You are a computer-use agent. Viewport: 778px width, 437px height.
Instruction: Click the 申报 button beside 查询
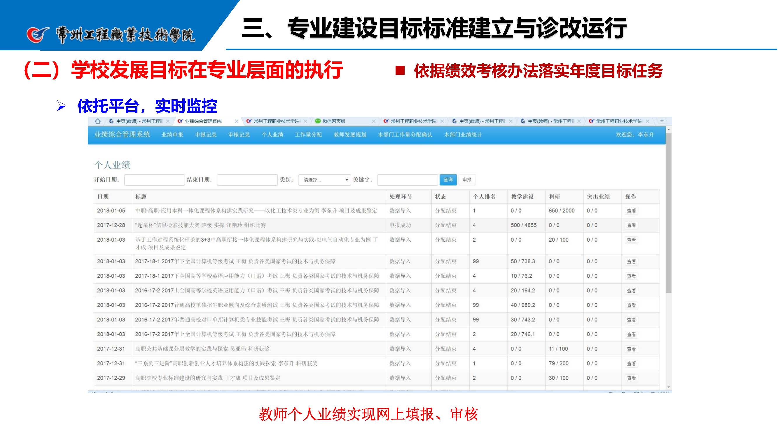467,180
